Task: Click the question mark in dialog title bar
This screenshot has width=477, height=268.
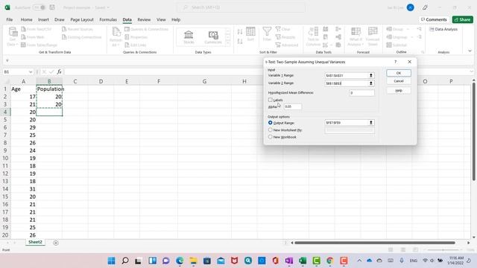Action: (x=396, y=62)
